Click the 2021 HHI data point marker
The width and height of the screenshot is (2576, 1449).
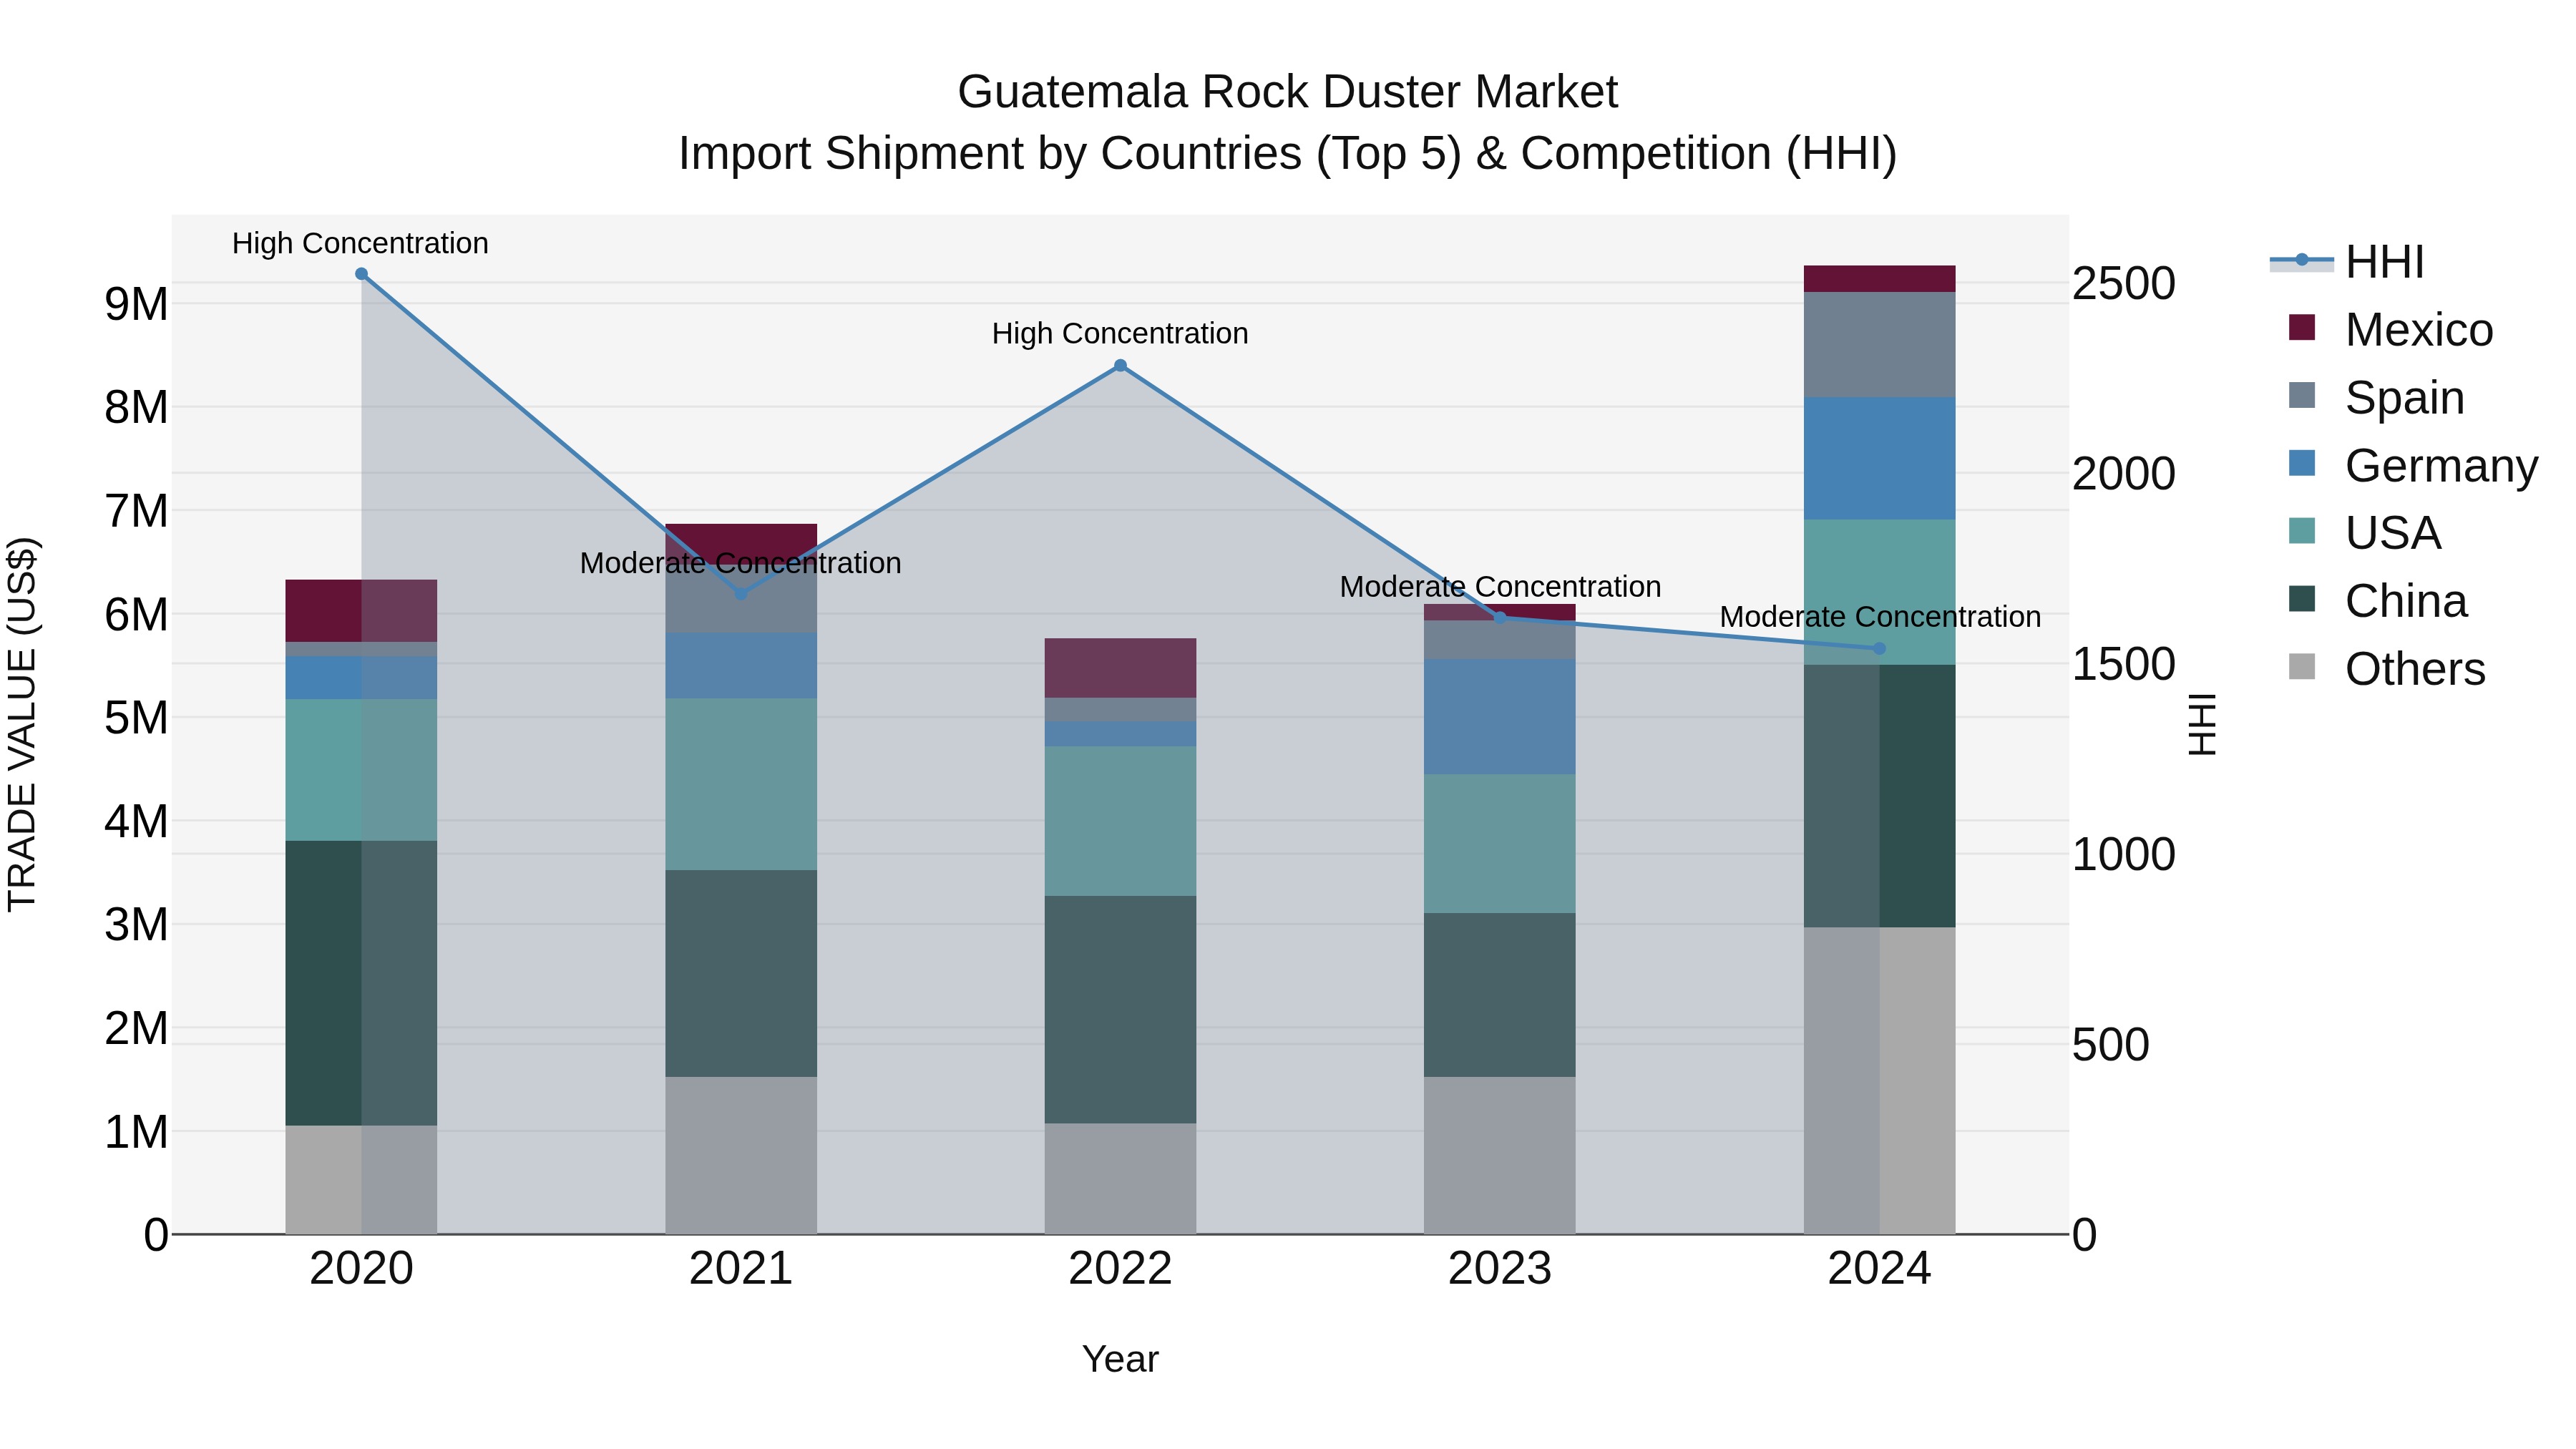(x=741, y=594)
